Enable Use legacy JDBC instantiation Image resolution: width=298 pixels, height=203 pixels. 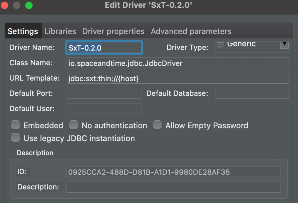(16, 138)
